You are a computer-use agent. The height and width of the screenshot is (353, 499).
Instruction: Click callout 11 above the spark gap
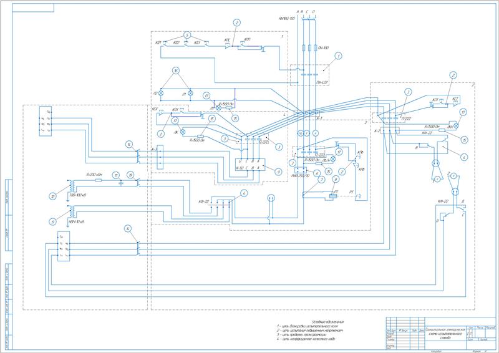point(117,175)
